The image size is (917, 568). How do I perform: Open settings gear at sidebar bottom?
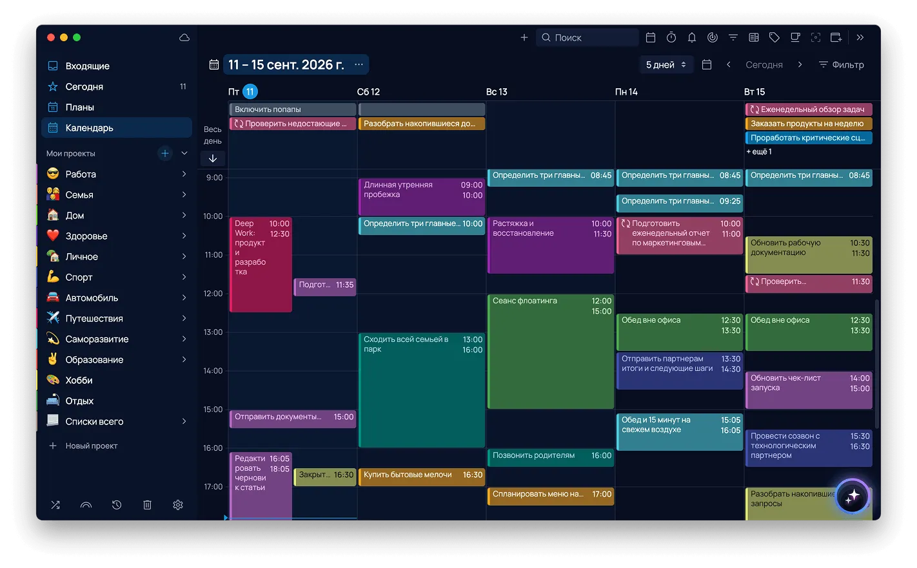click(178, 505)
